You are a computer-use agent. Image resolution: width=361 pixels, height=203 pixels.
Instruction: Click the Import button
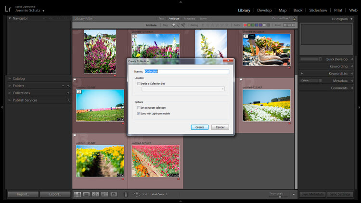pos(23,194)
